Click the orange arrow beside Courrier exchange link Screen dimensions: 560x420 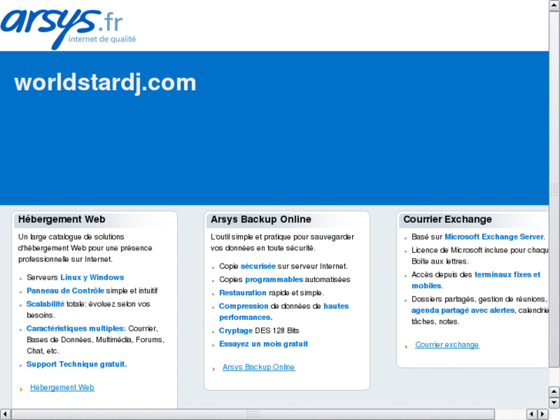pyautogui.click(x=406, y=346)
